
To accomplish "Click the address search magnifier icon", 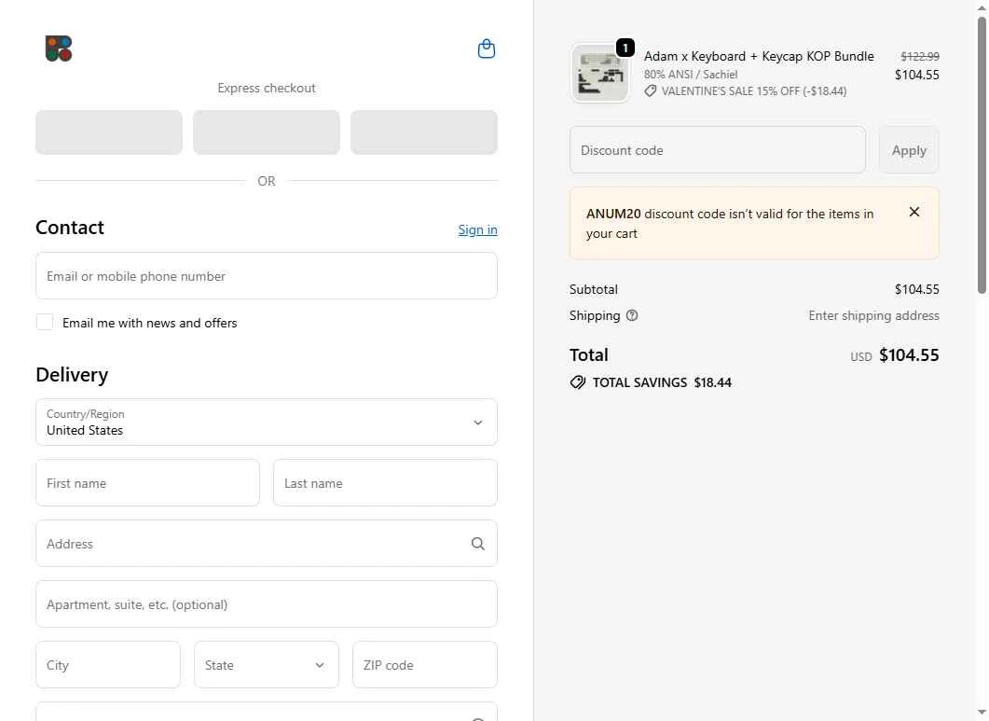I will click(x=478, y=544).
